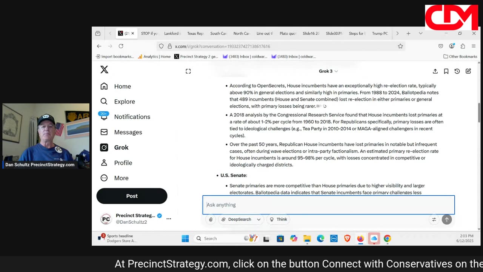483x272 pixels.
Task: Click the taskbar Search box
Action: [226, 238]
